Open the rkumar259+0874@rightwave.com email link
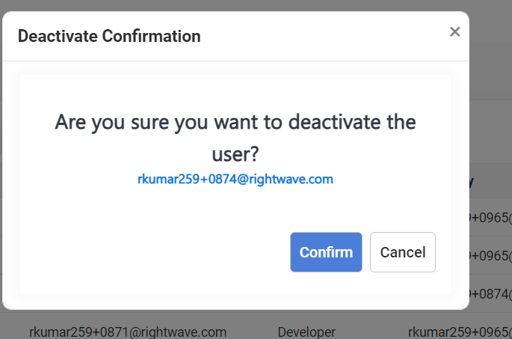The width and height of the screenshot is (512, 339). pyautogui.click(x=235, y=179)
